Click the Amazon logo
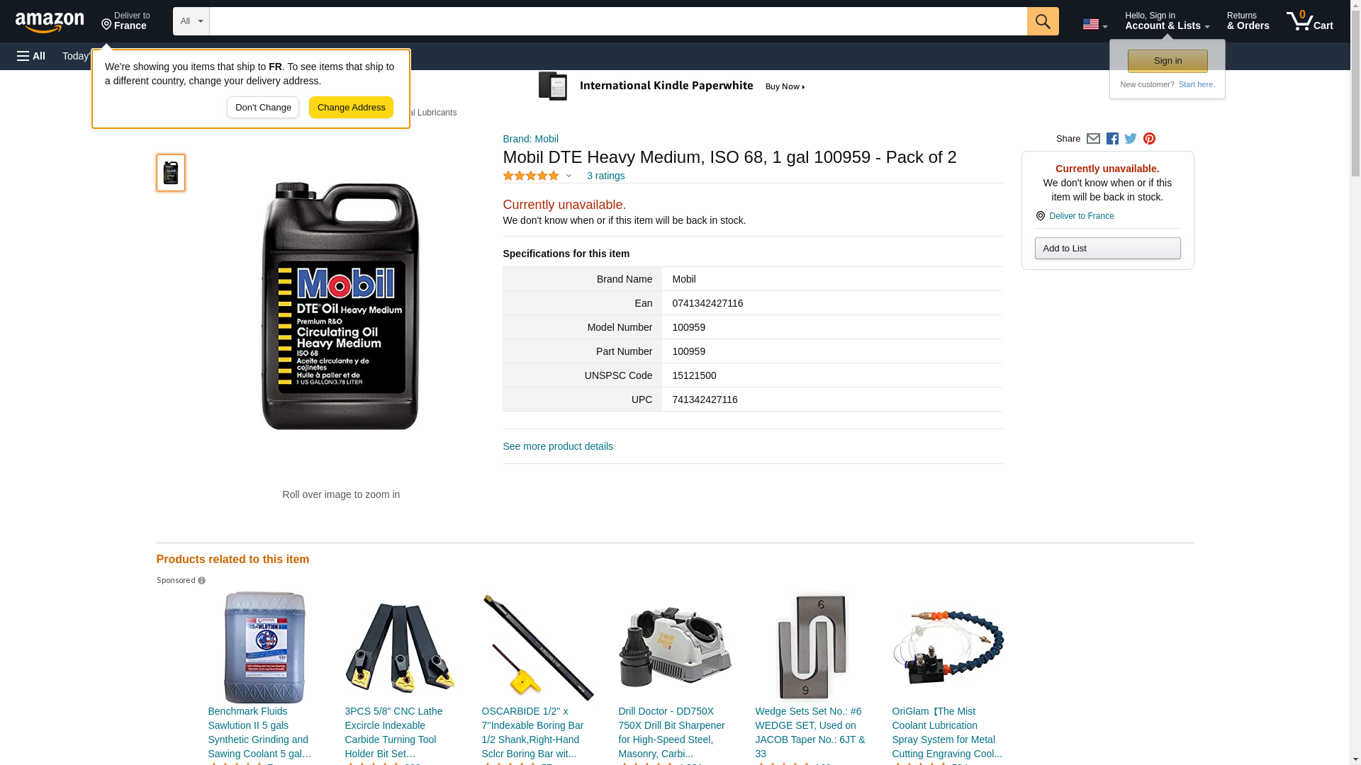Image resolution: width=1361 pixels, height=765 pixels. tap(50, 22)
